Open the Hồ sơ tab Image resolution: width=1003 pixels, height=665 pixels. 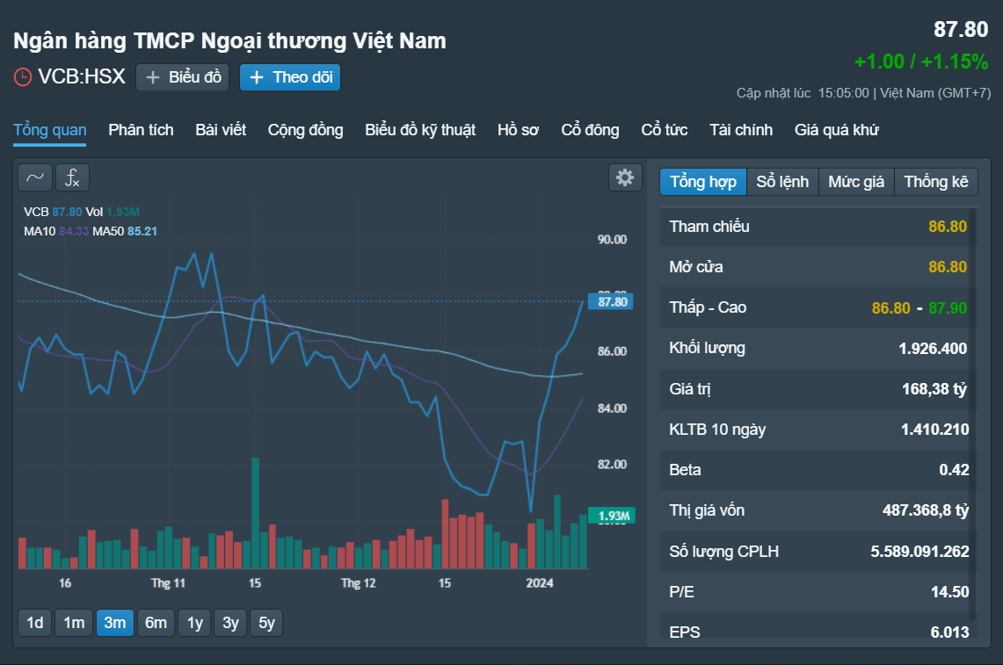[x=518, y=130]
